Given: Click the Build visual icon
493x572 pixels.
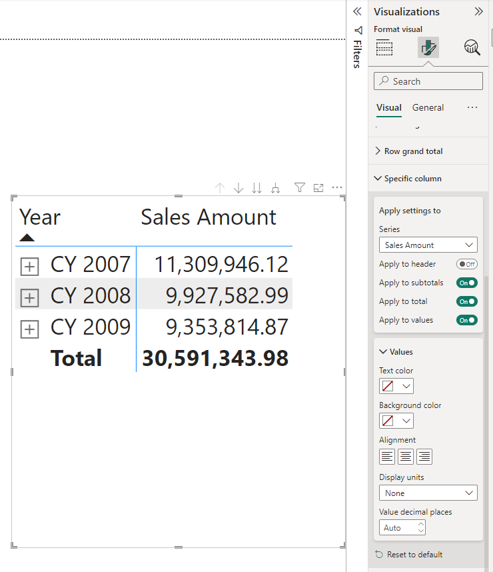Looking at the screenshot, I should [x=384, y=47].
